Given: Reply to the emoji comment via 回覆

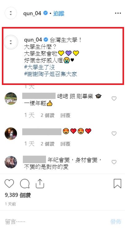Looking at the screenshot, I should click(65, 144).
